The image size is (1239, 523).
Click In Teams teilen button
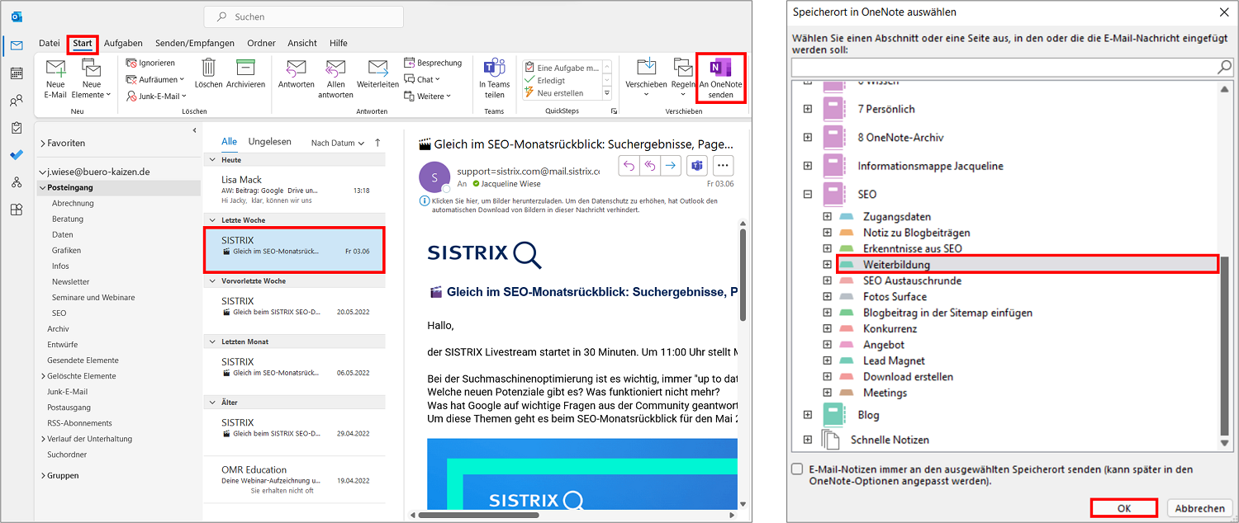tap(494, 79)
